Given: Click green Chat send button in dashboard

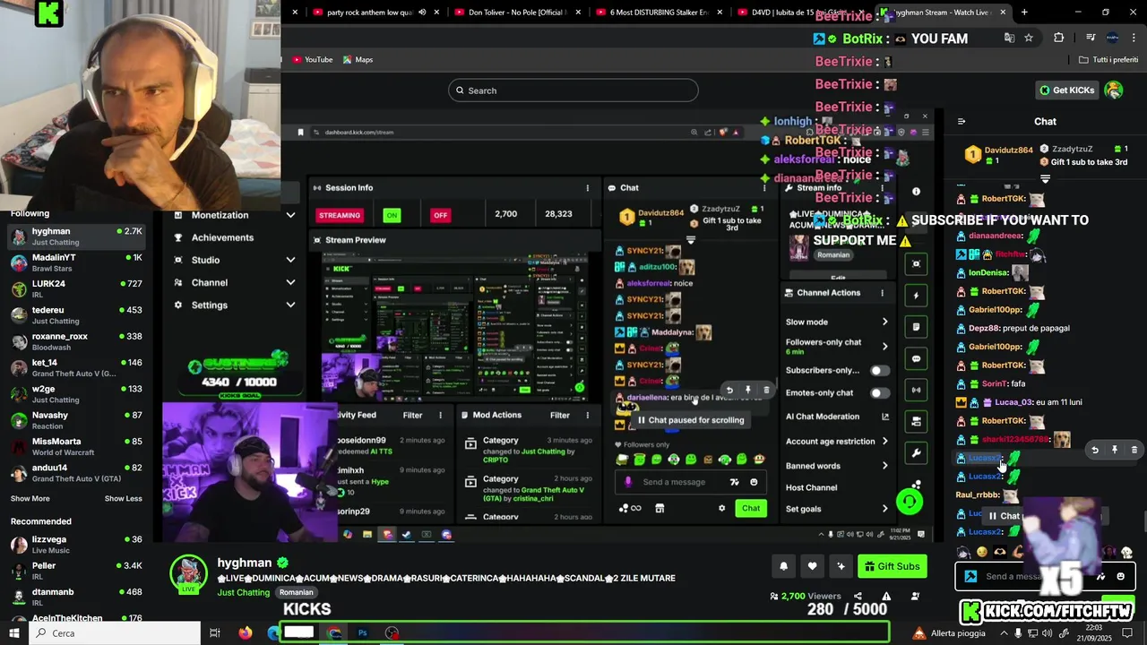Looking at the screenshot, I should tap(751, 508).
